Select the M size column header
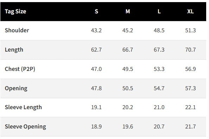The image size is (209, 139). pyautogui.click(x=128, y=12)
